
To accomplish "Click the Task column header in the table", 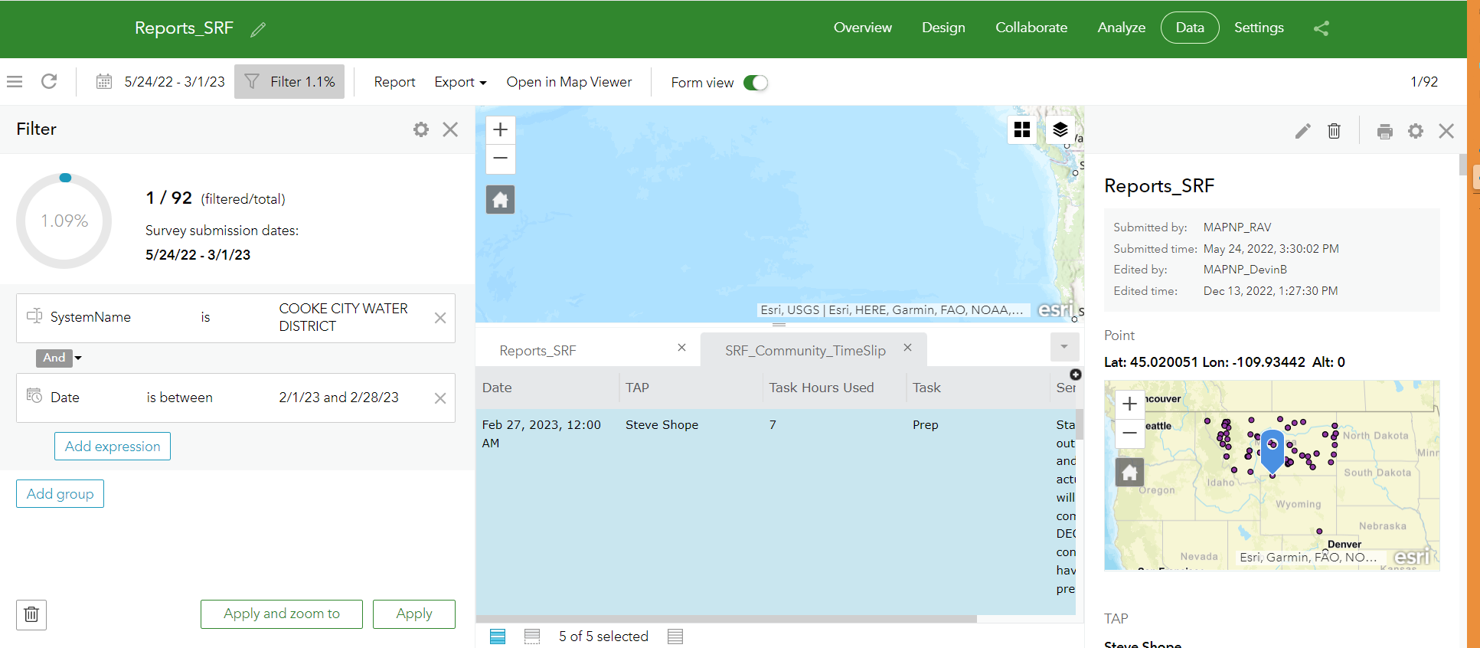I will 978,388.
